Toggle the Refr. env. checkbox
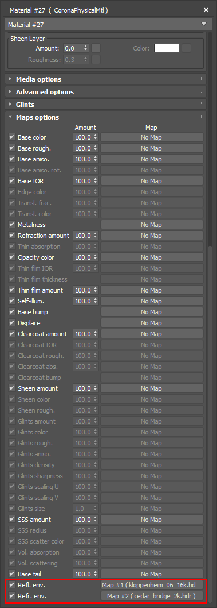The height and width of the screenshot is (608, 217). coord(12,596)
